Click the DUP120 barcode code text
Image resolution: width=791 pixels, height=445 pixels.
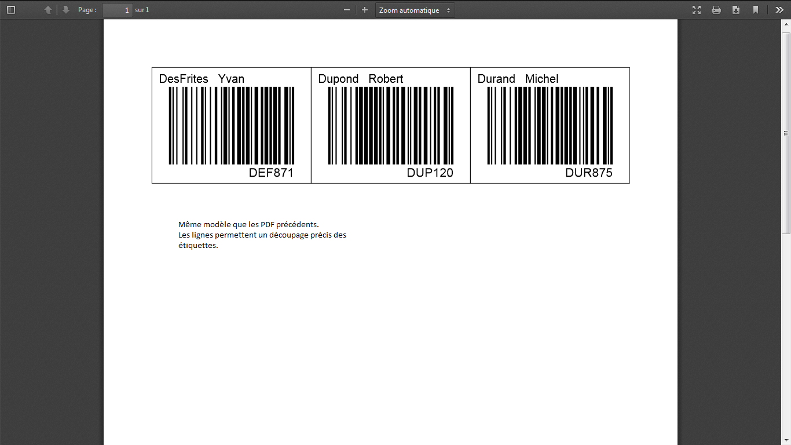tap(430, 173)
